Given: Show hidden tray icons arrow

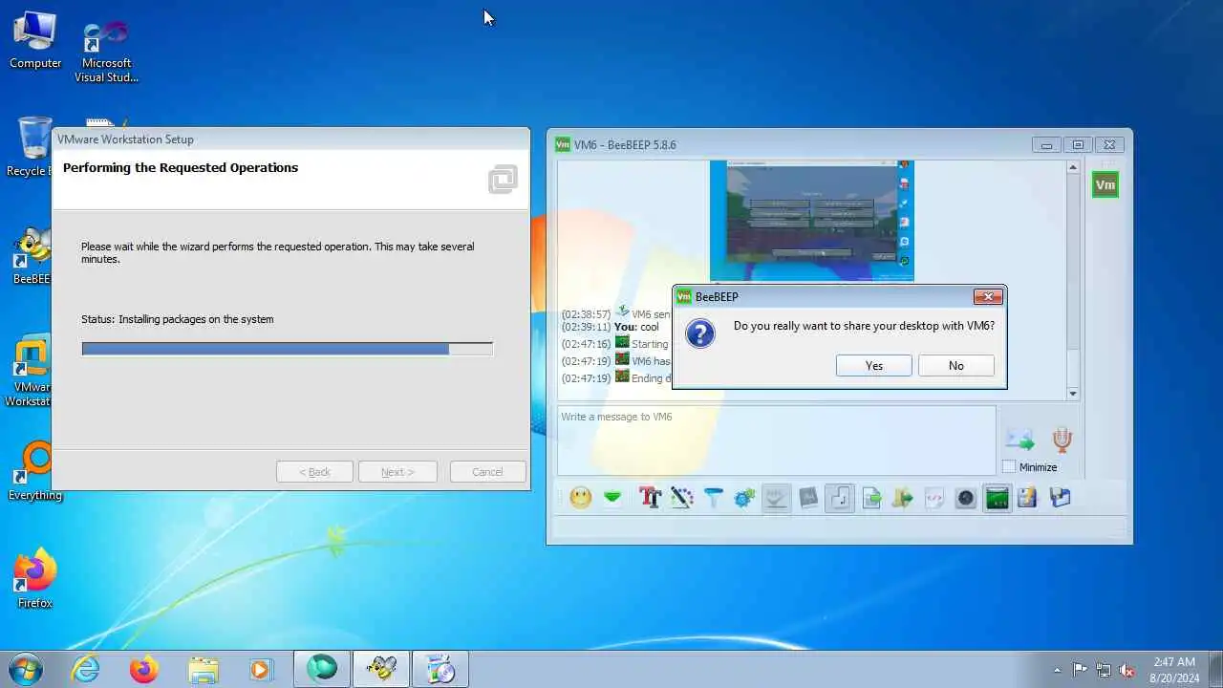Looking at the screenshot, I should click(1057, 670).
